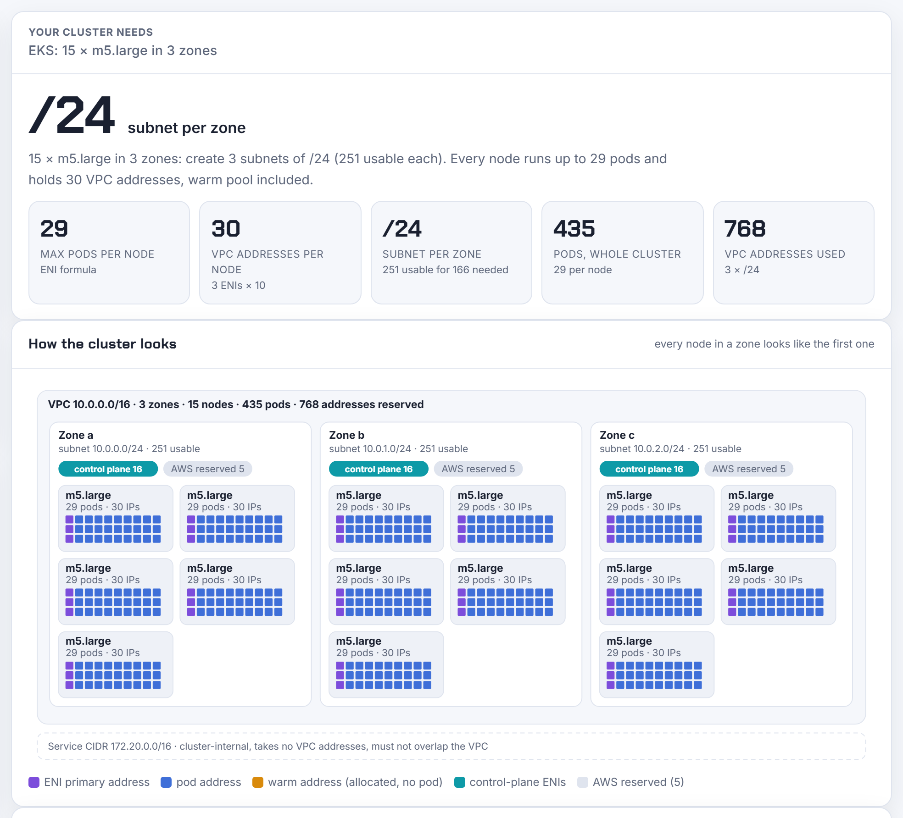Viewport: 903px width, 818px height.
Task: Click Zone b control plane 16 badge
Action: [379, 469]
